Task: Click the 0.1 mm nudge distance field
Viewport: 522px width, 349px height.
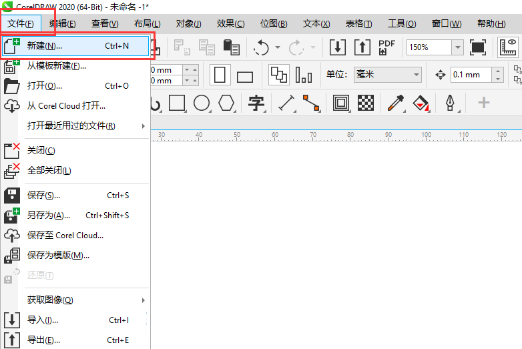Action: click(x=471, y=75)
